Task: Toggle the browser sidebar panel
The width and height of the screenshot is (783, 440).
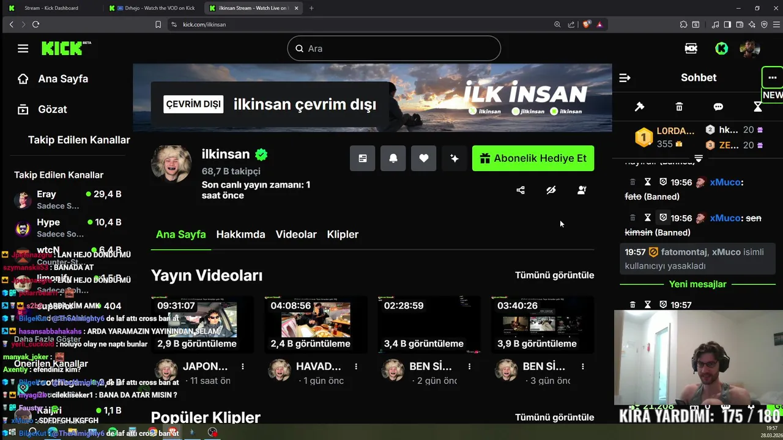Action: [x=727, y=24]
